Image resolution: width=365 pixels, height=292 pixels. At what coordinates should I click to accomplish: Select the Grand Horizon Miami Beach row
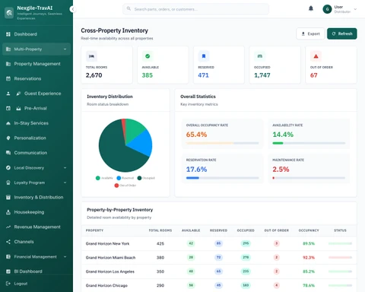click(x=219, y=258)
